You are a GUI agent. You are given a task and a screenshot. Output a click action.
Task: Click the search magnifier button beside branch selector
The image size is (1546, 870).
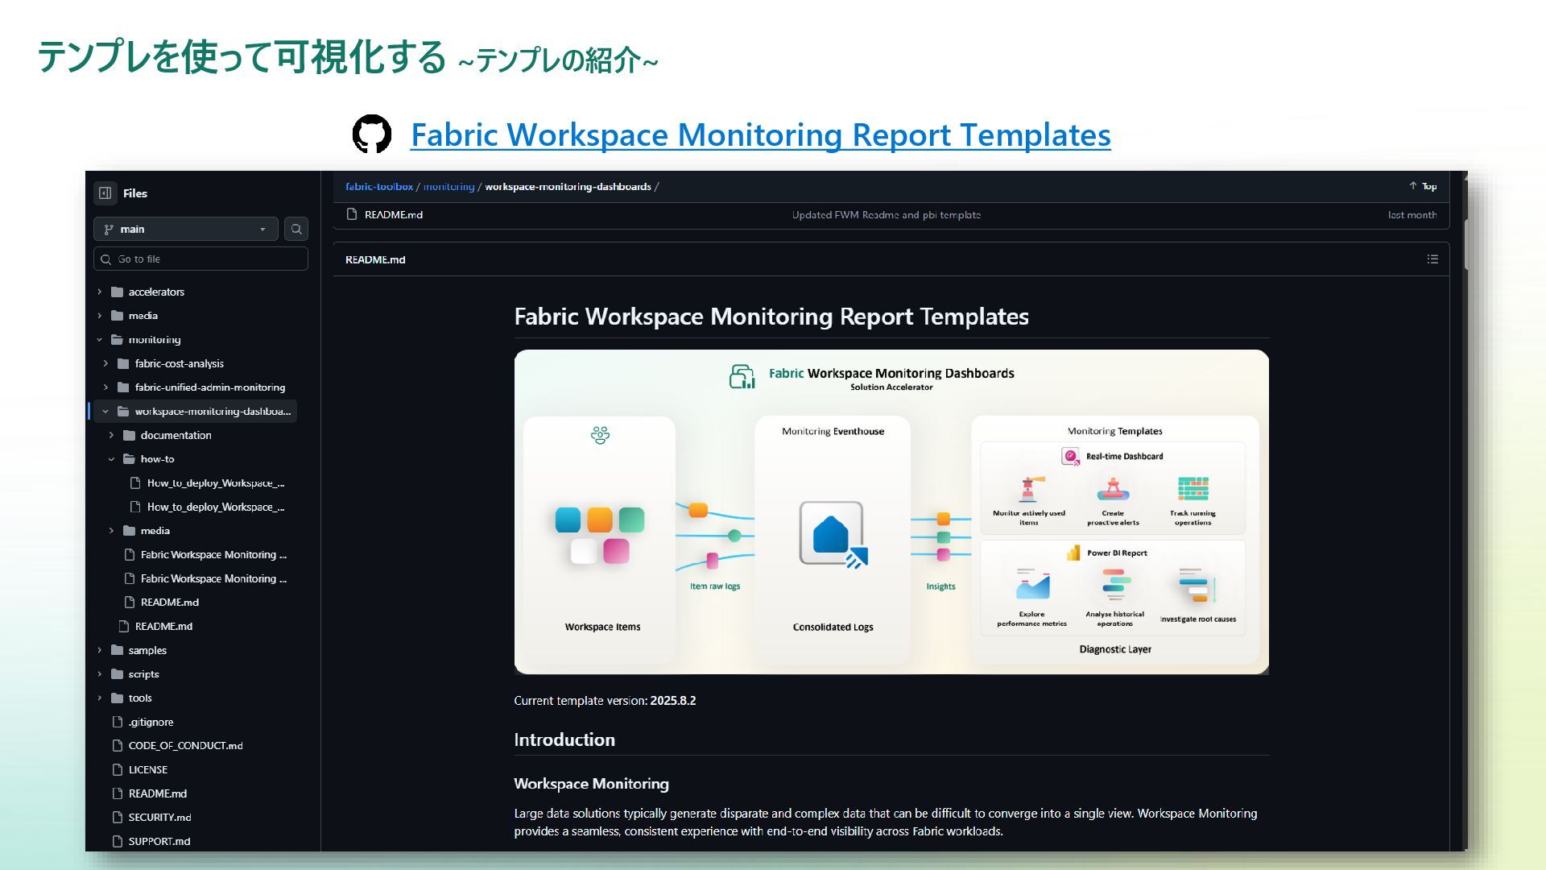coord(296,230)
